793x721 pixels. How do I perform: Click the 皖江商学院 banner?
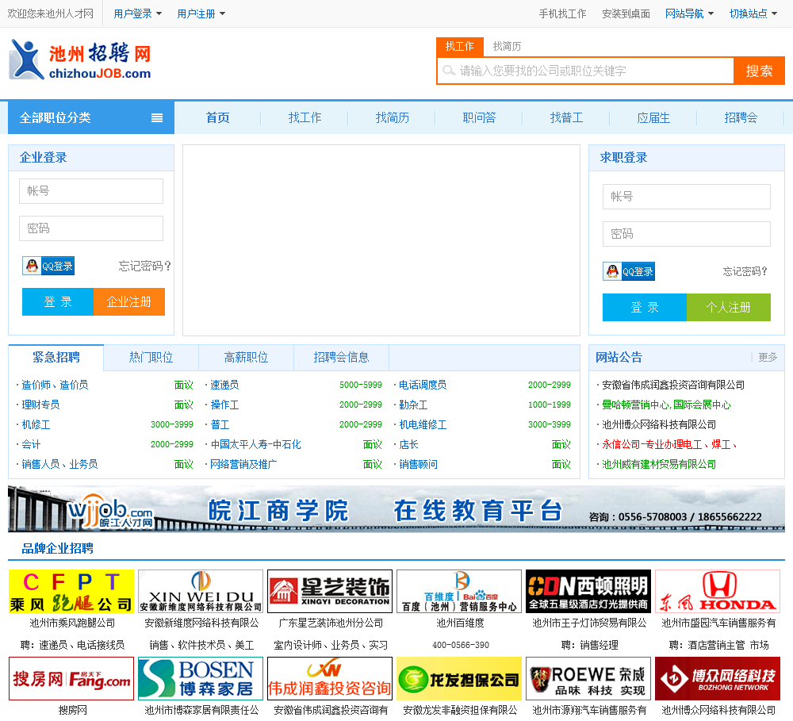pyautogui.click(x=396, y=509)
